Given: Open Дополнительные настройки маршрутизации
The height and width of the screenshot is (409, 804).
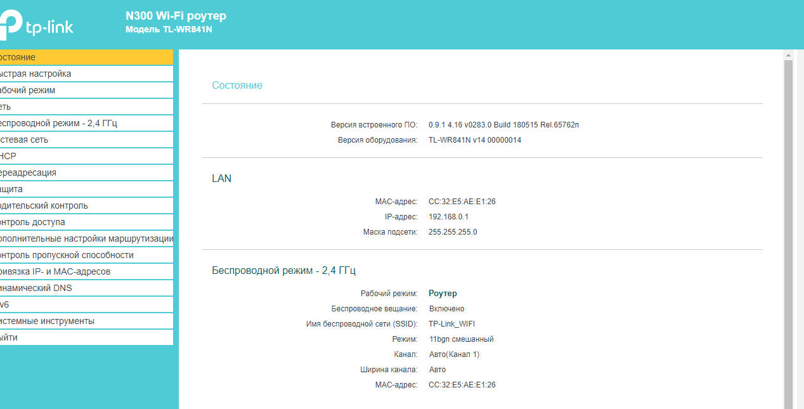Looking at the screenshot, I should (86, 238).
